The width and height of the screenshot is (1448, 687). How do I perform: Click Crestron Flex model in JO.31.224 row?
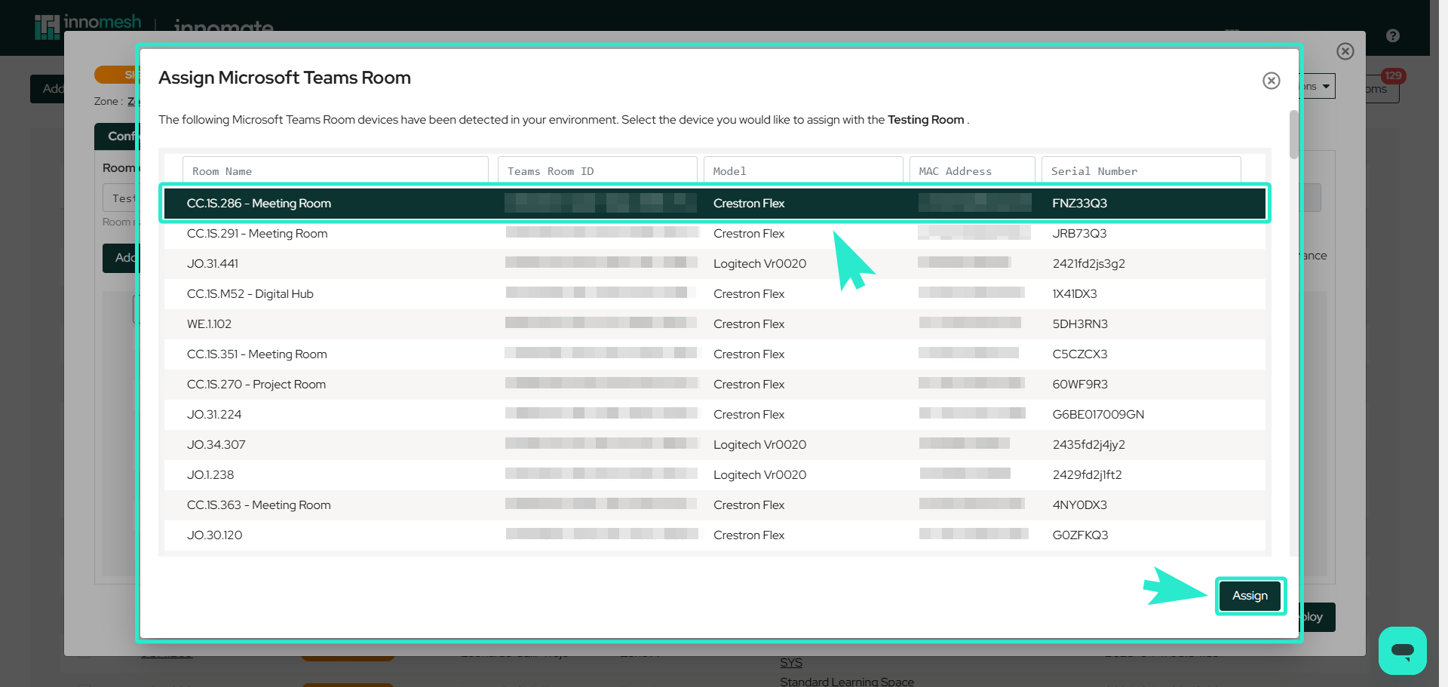tap(749, 415)
